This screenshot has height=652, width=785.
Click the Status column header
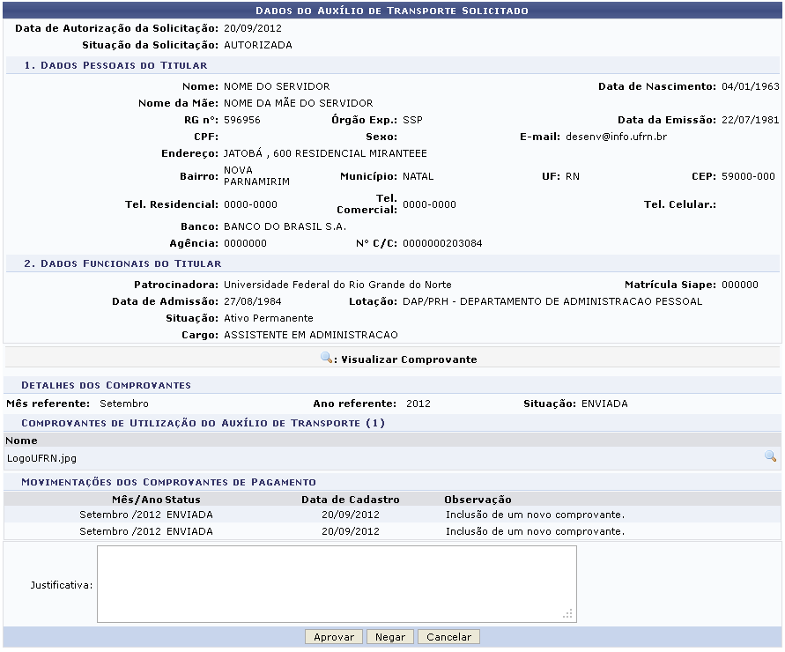click(x=182, y=500)
